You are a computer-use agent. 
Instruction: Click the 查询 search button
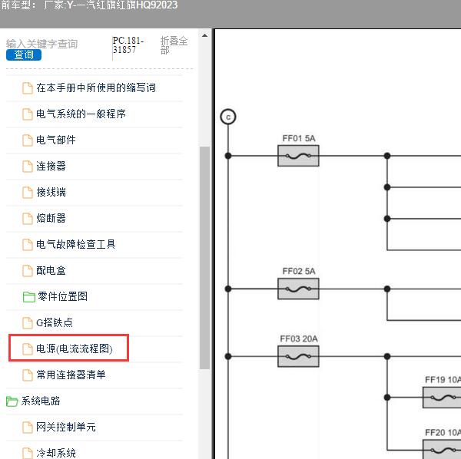pyautogui.click(x=24, y=54)
